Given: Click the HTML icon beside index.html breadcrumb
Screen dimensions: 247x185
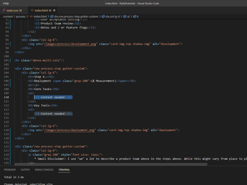Looking at the screenshot, I should pyautogui.click(x=31, y=16).
